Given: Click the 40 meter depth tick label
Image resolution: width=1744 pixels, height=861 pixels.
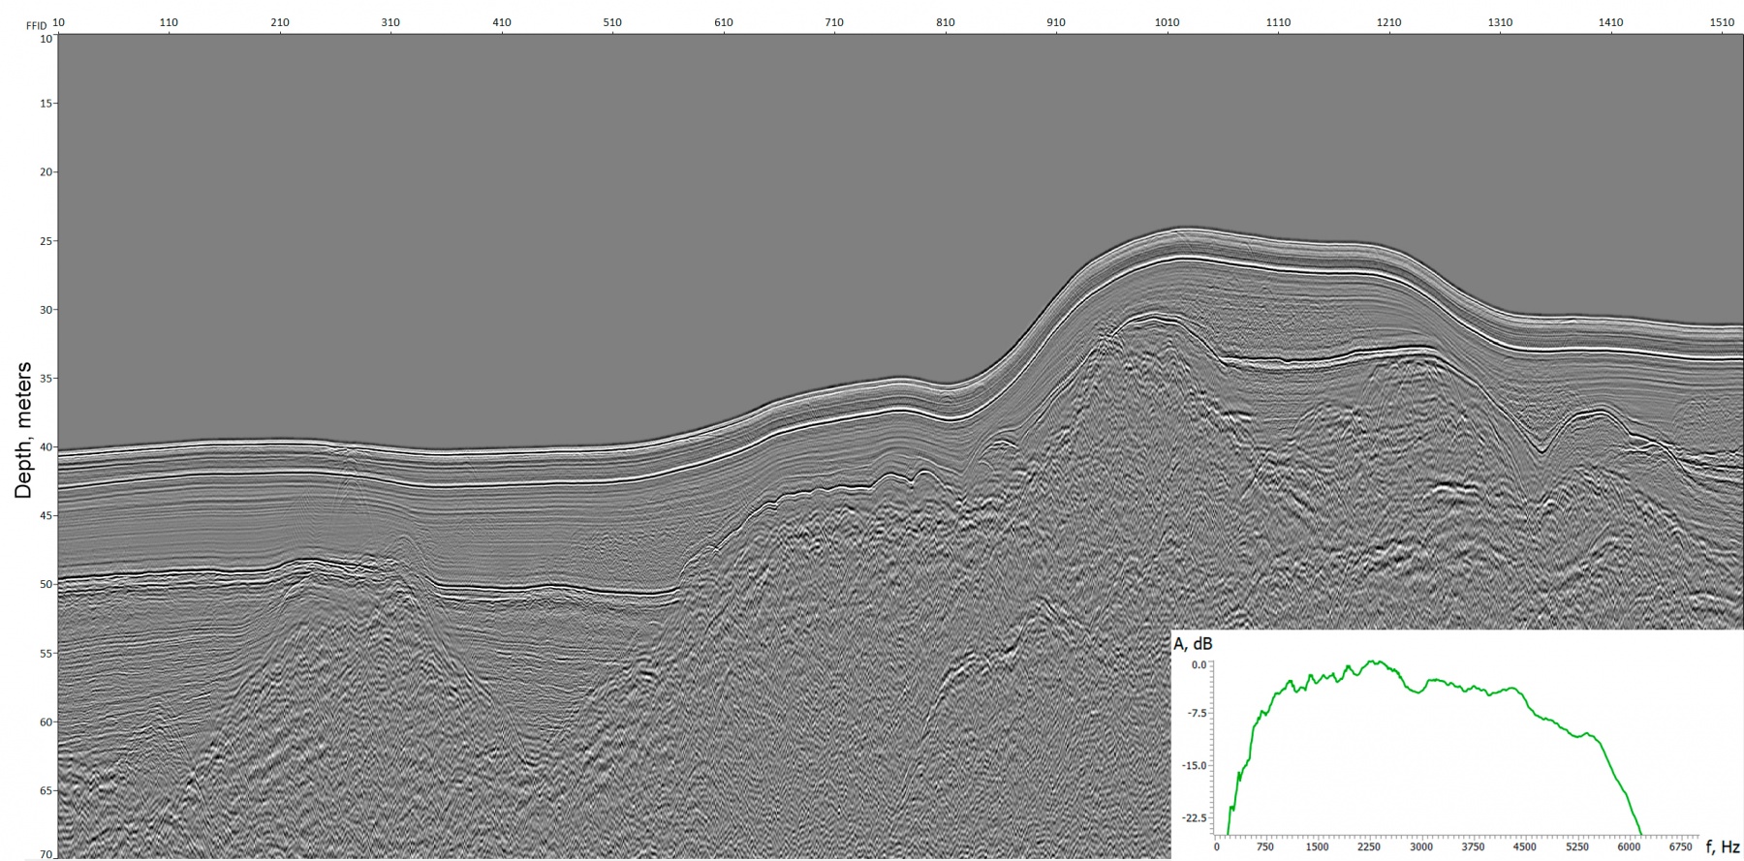Looking at the screenshot, I should (x=46, y=447).
